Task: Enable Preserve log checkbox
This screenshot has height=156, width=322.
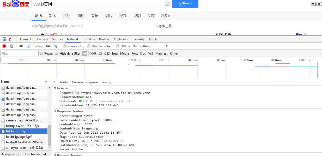Action: point(64,46)
